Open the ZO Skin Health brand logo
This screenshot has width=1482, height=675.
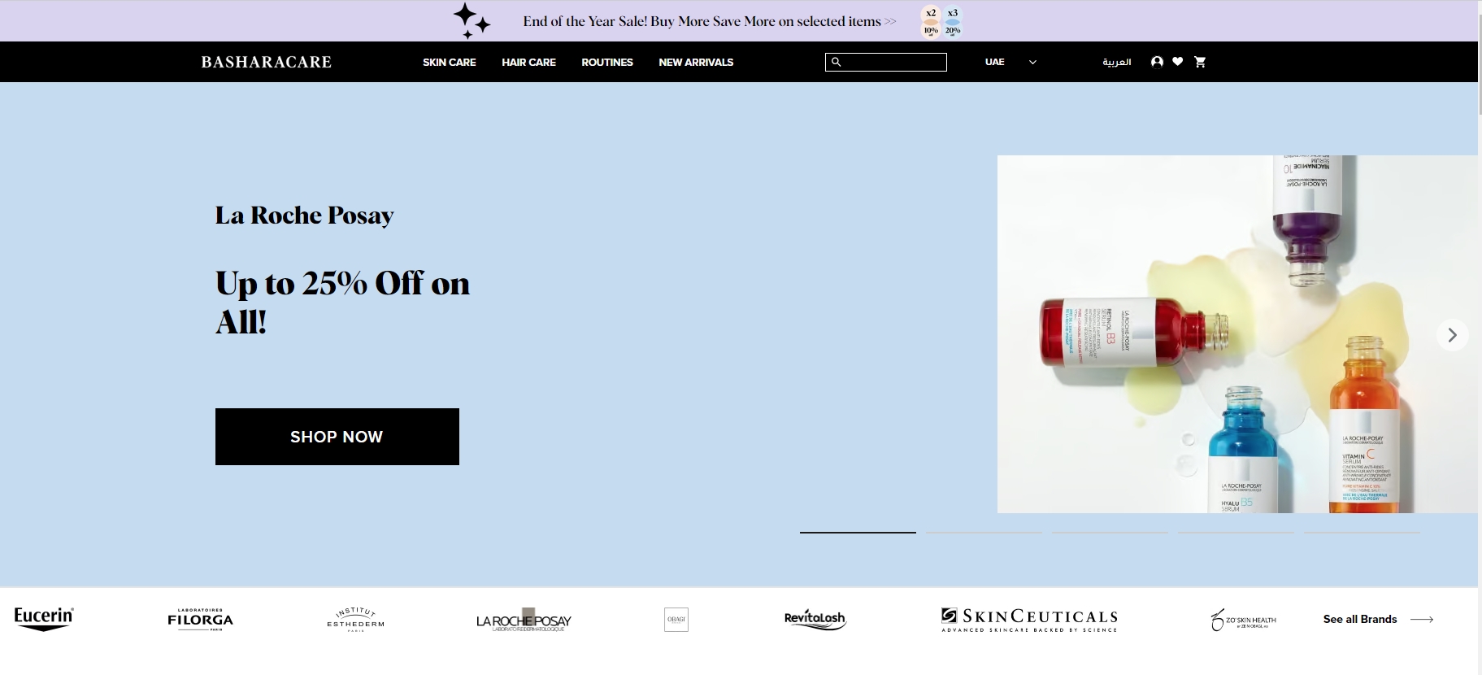(x=1243, y=620)
